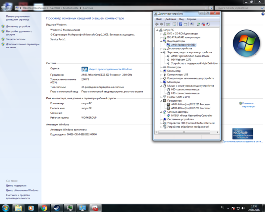The image size is (265, 212).
Task: Select HD Webcam C270 device
Action: tap(181, 60)
